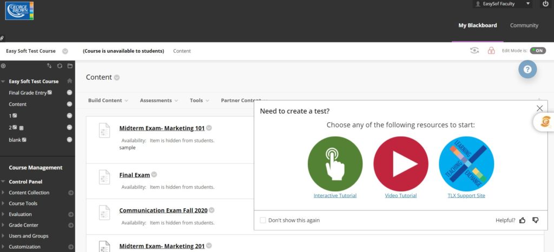Click the green Interactive Tutorial hand icon
The width and height of the screenshot is (554, 252).
point(335,164)
